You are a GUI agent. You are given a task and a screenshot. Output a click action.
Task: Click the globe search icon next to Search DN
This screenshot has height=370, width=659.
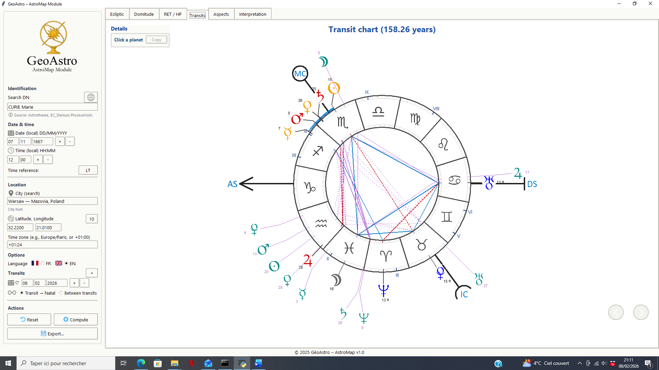click(91, 97)
